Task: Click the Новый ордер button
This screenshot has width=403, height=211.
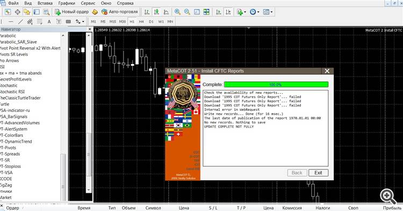Action: click(71, 12)
